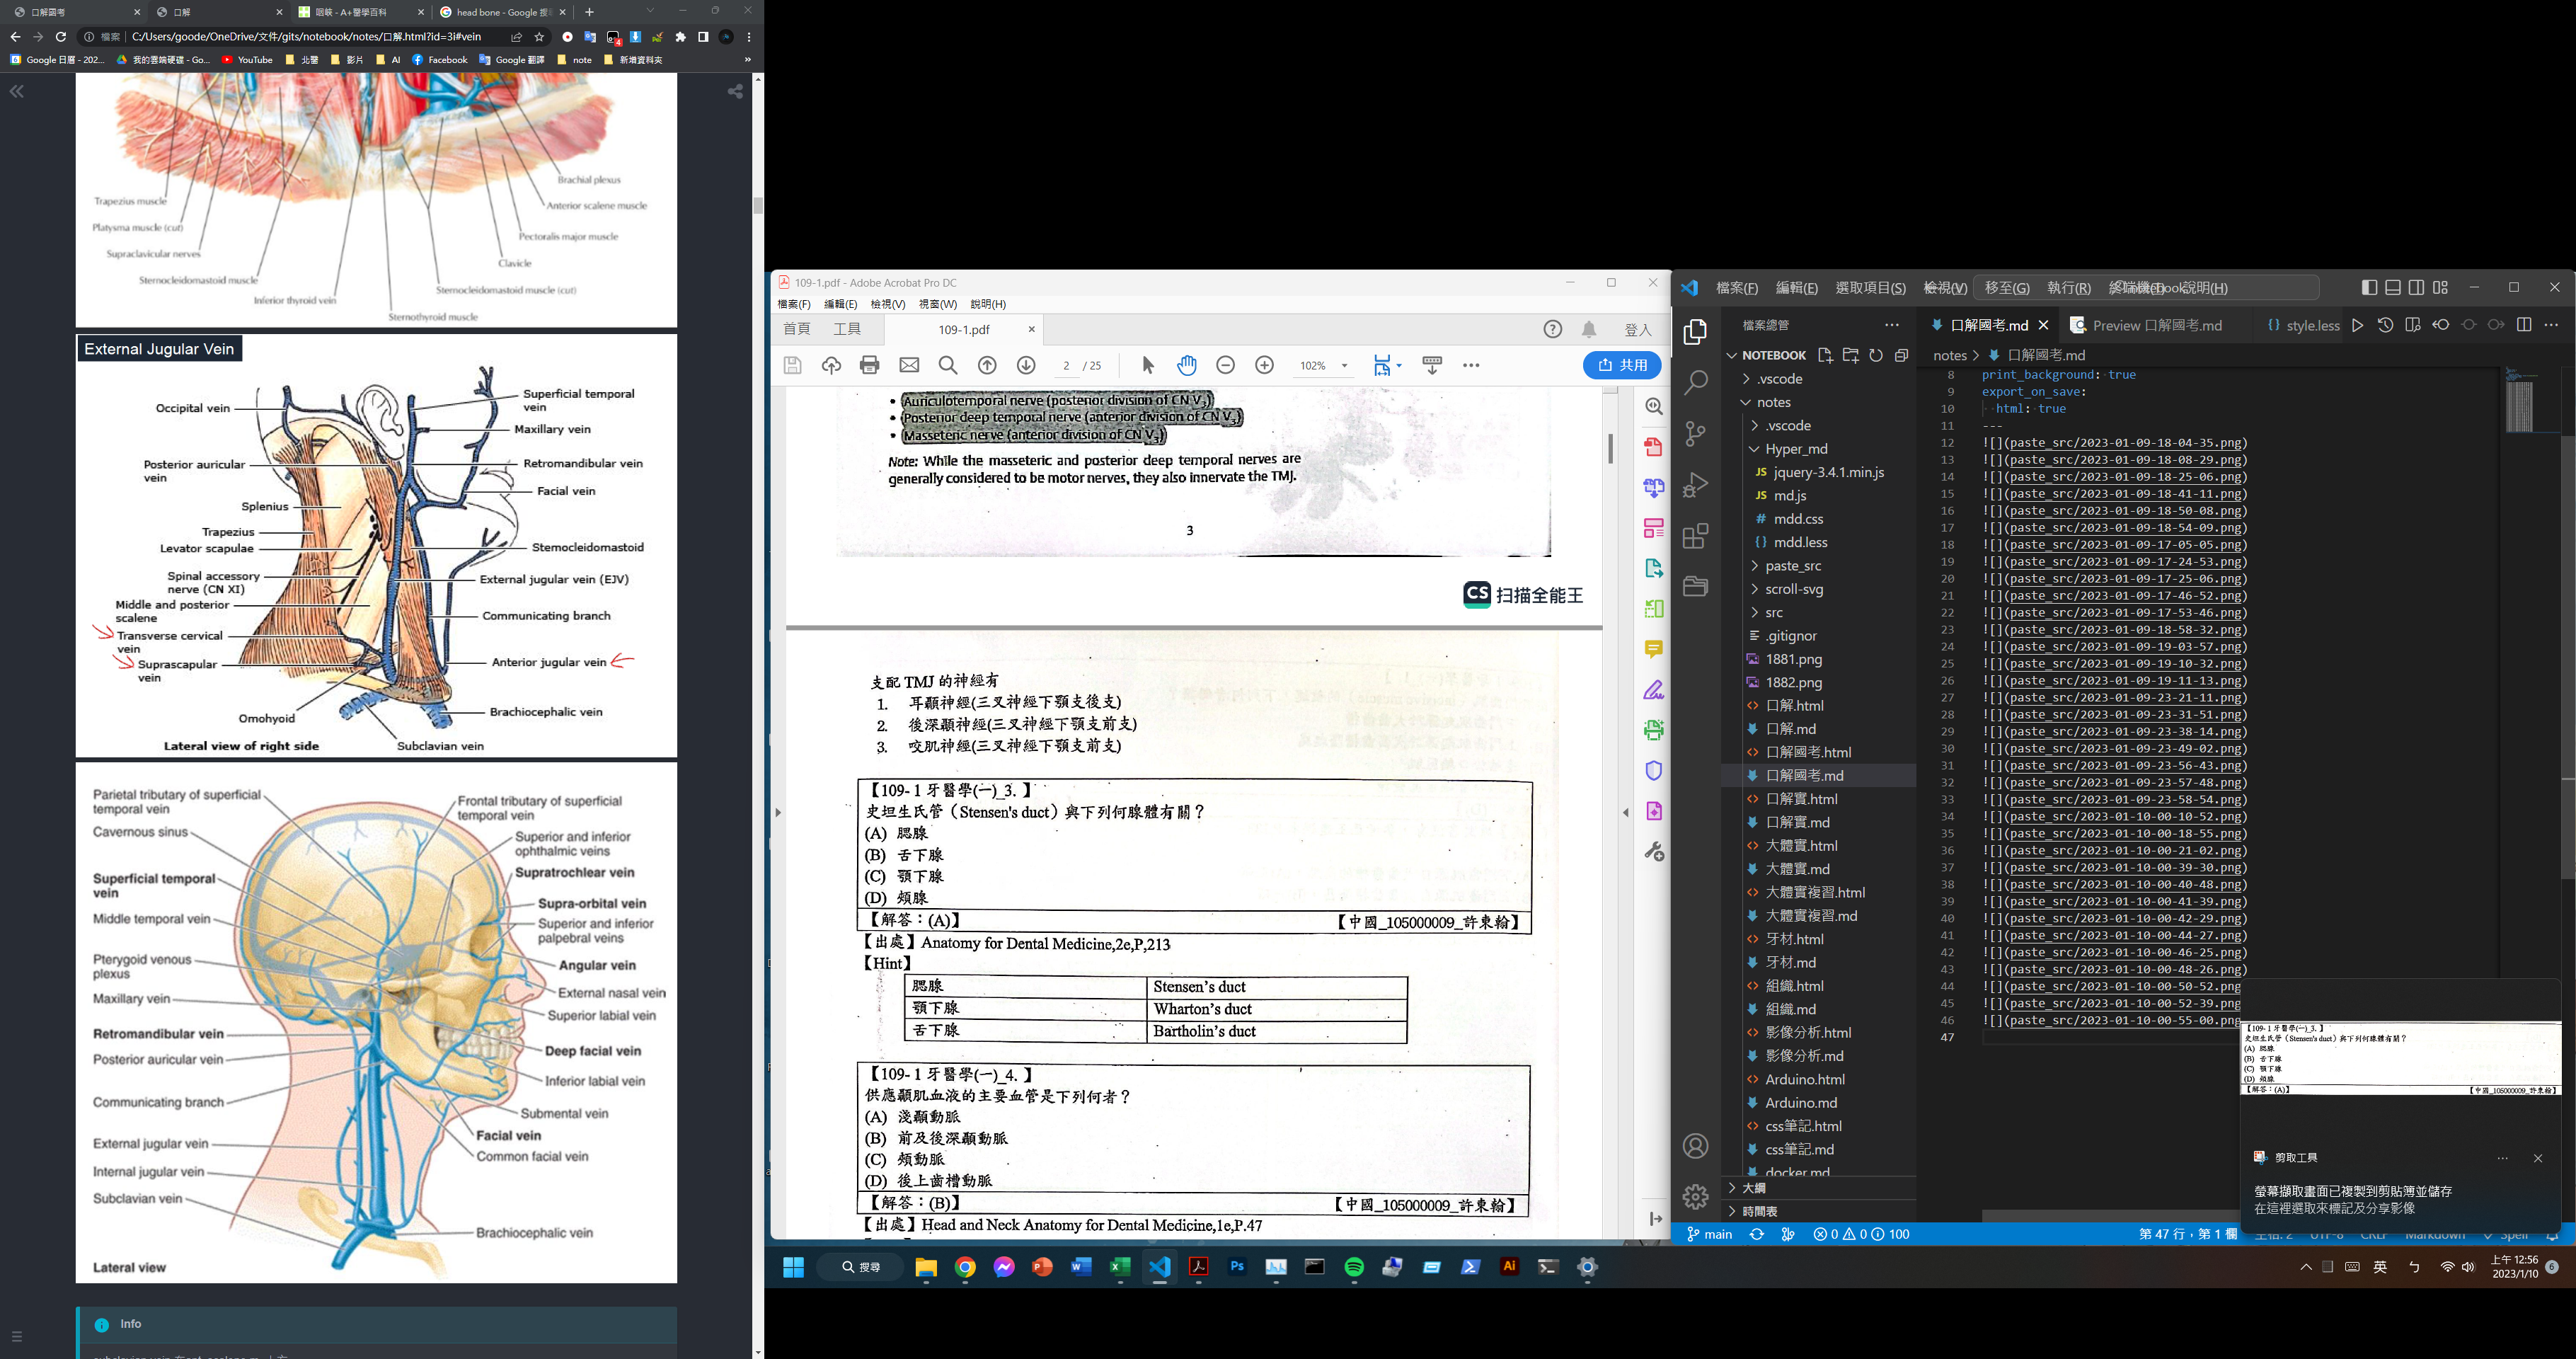The height and width of the screenshot is (1359, 2576).
Task: Select the Acrobat hand pan tool
Action: (x=1187, y=365)
